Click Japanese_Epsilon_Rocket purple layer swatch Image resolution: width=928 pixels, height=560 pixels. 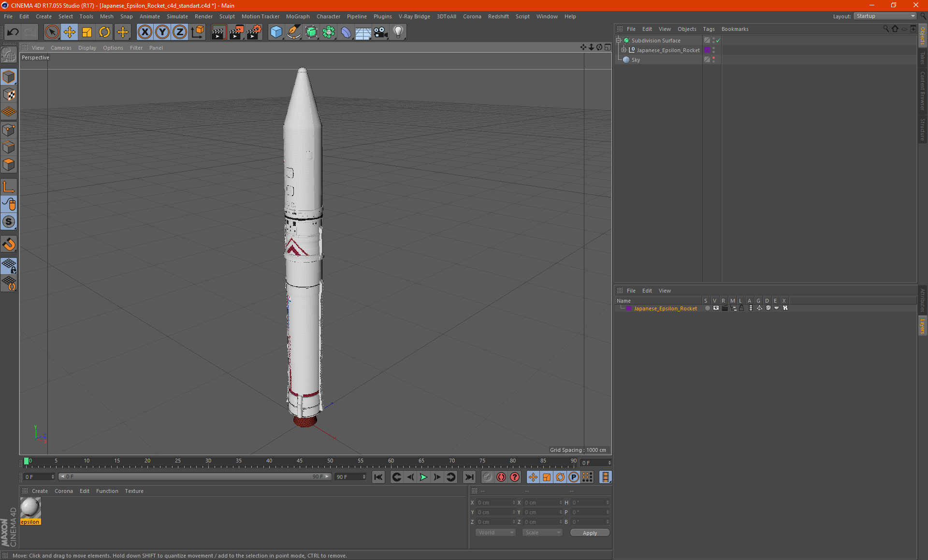707,50
